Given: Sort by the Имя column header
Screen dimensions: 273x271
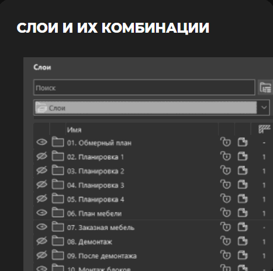Looking at the screenshot, I should click(74, 130).
